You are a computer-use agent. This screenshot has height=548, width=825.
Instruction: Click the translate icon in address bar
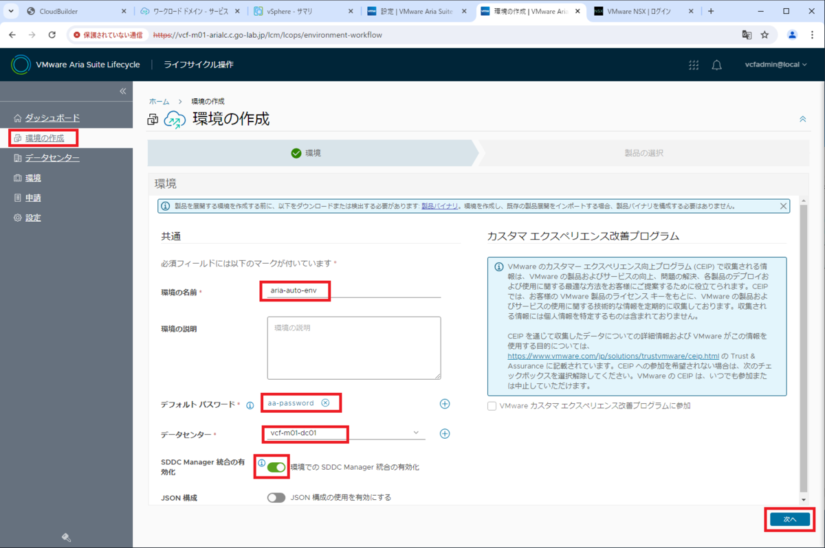coord(747,34)
